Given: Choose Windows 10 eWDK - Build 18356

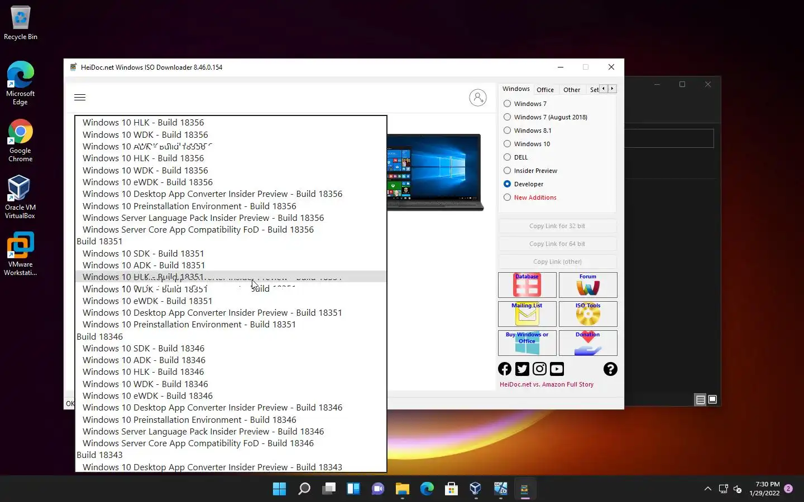Looking at the screenshot, I should pyautogui.click(x=231, y=182).
